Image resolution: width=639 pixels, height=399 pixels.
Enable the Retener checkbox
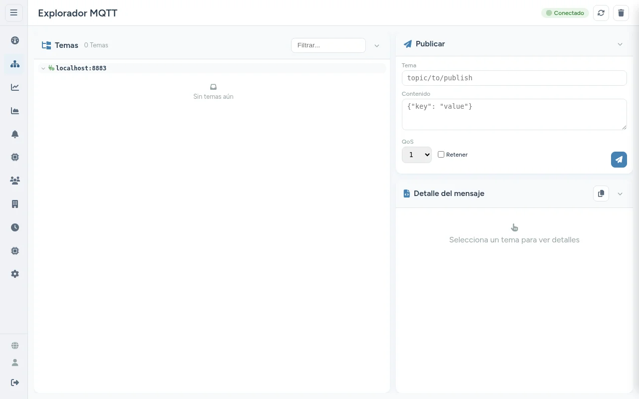point(441,154)
